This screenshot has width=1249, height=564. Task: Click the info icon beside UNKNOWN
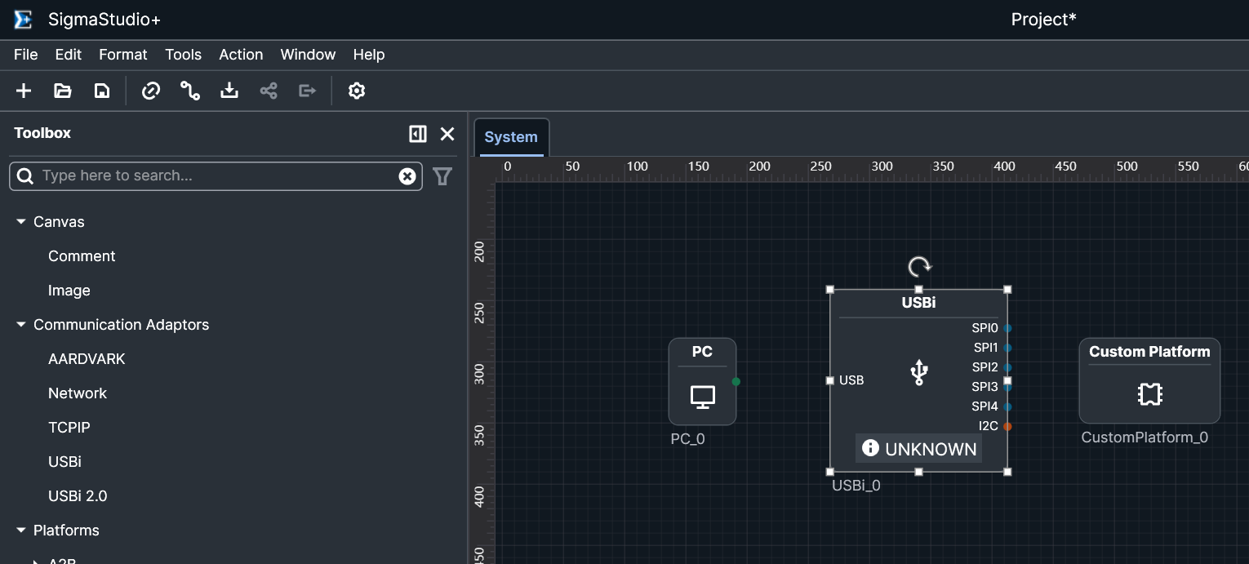click(x=870, y=448)
